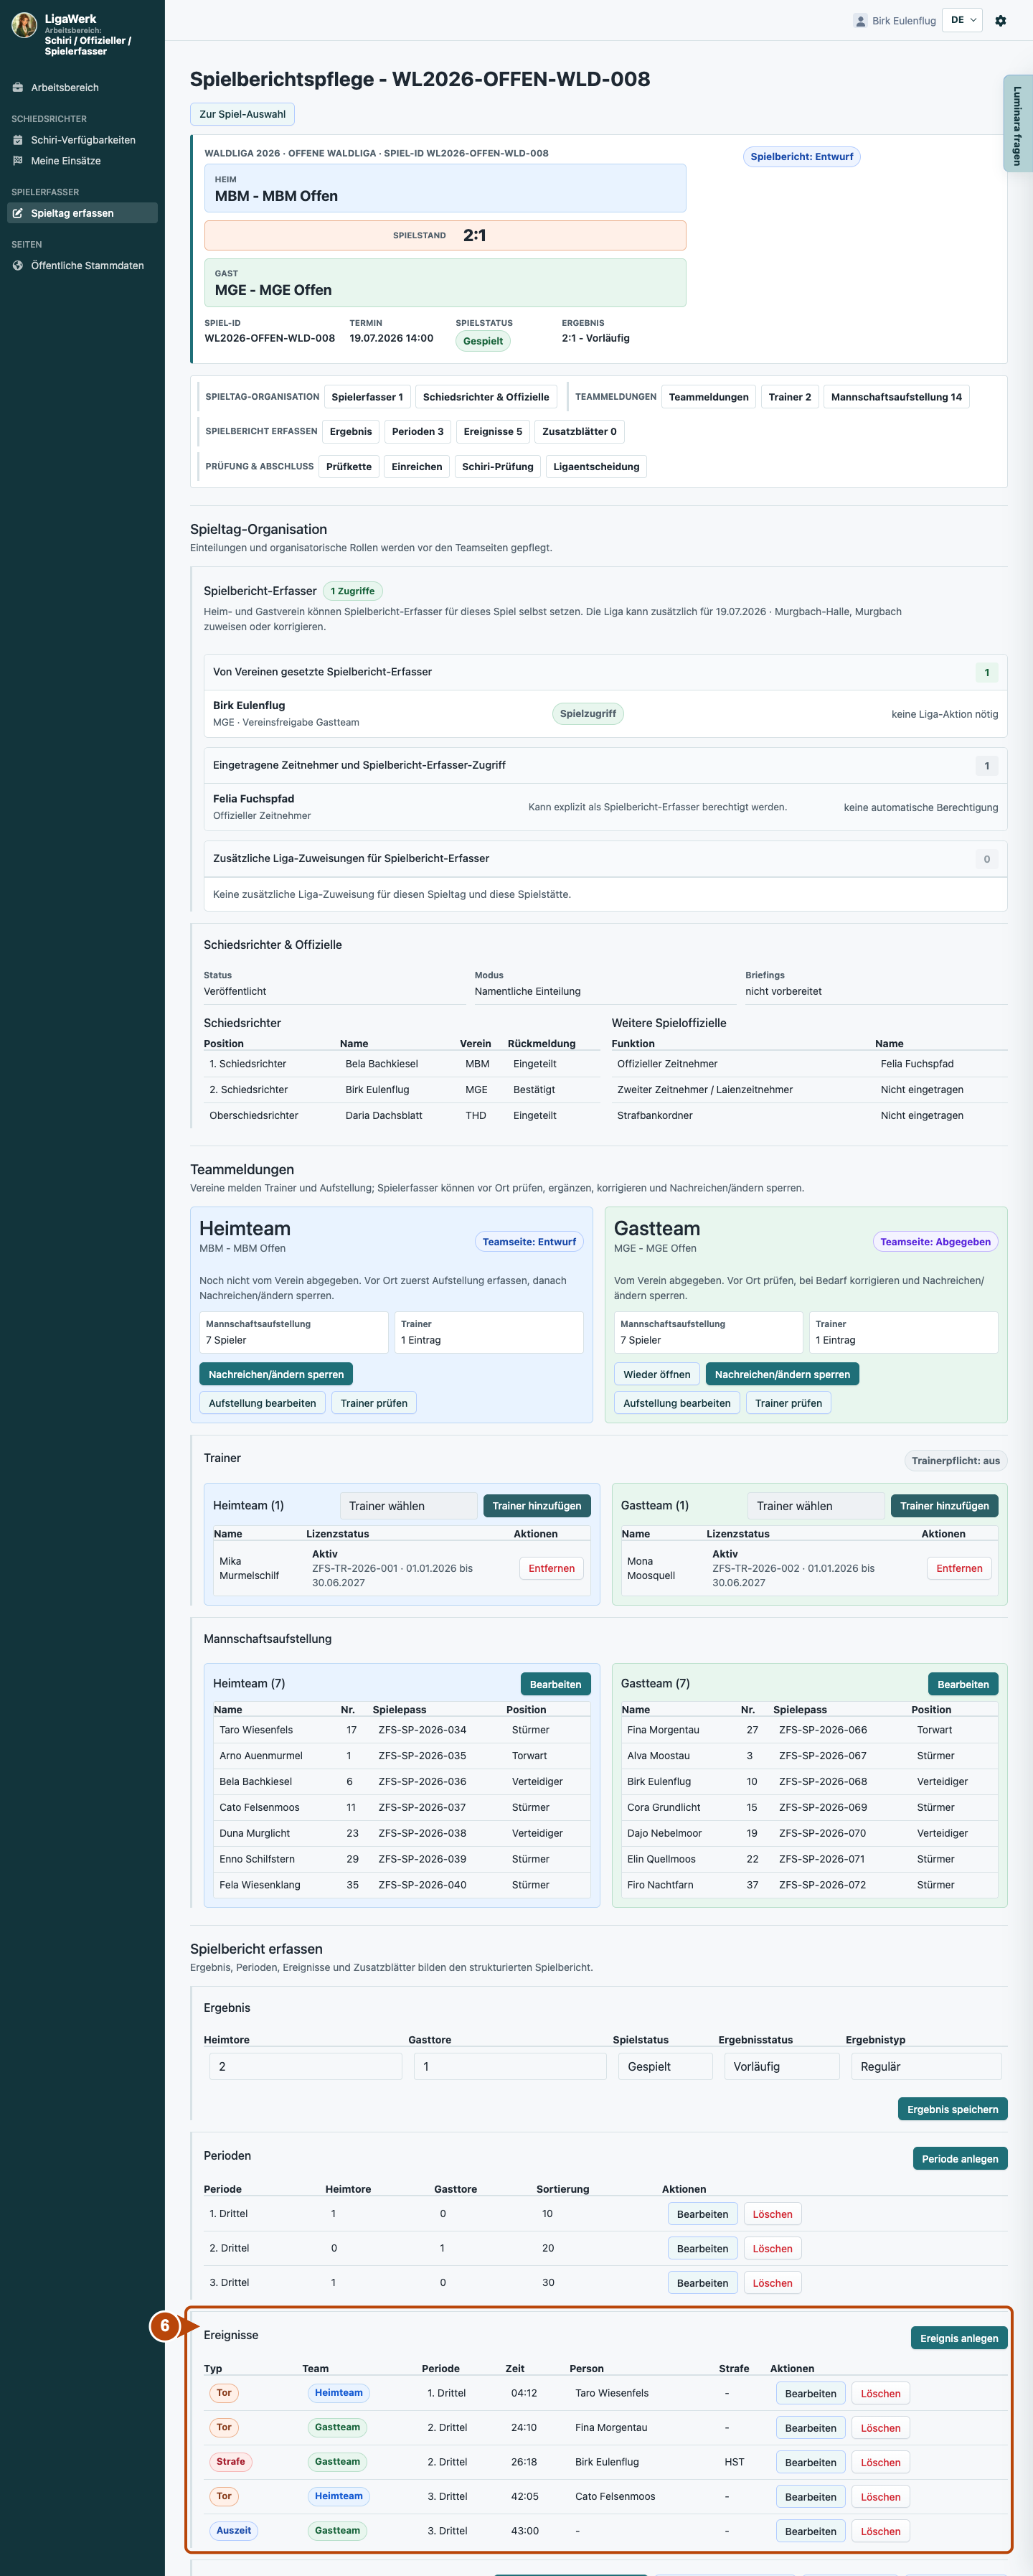1033x2576 pixels.
Task: Click the Heimtore input field
Action: pos(306,2066)
